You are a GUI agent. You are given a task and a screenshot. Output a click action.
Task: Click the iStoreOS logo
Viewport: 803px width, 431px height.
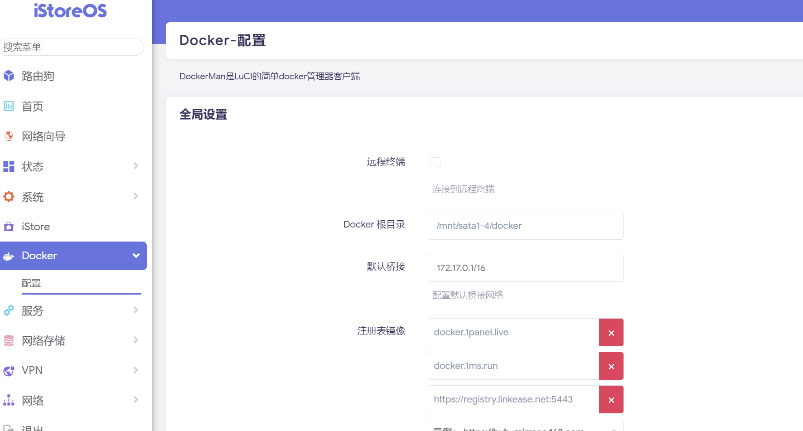(70, 10)
